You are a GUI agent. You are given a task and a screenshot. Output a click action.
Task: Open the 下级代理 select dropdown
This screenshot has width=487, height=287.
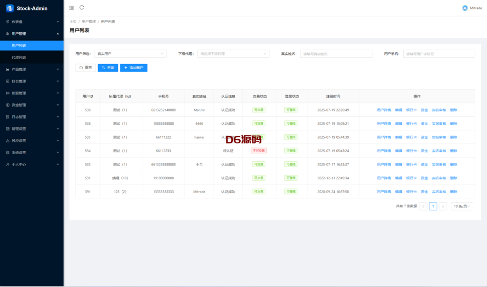click(x=234, y=54)
